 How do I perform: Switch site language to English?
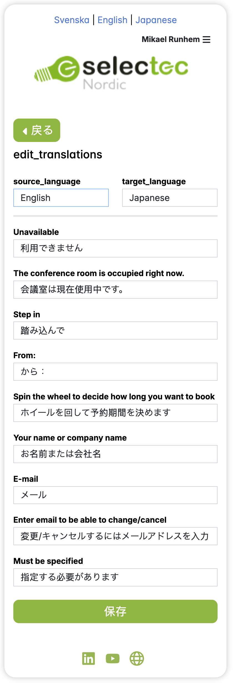112,20
